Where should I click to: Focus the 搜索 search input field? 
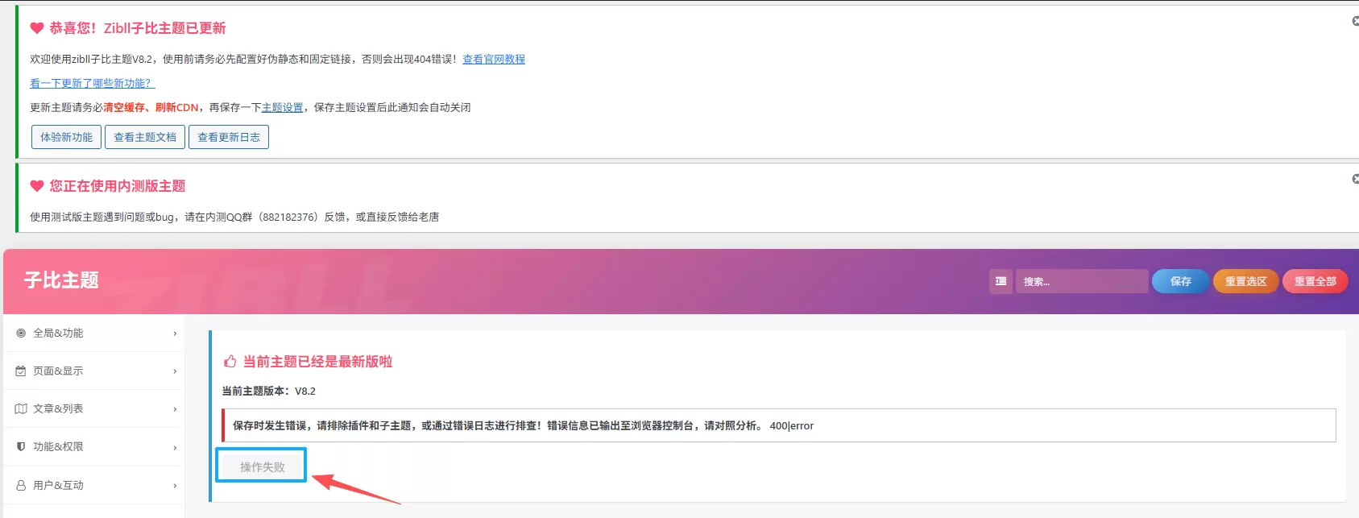[x=1082, y=281]
